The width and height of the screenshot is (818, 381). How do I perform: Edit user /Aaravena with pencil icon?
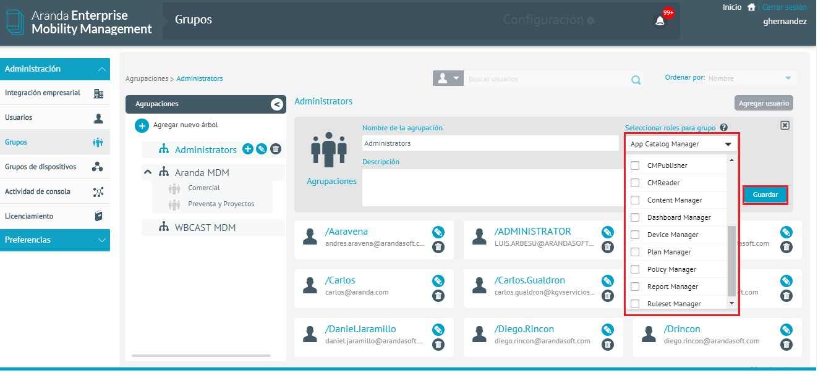click(438, 232)
